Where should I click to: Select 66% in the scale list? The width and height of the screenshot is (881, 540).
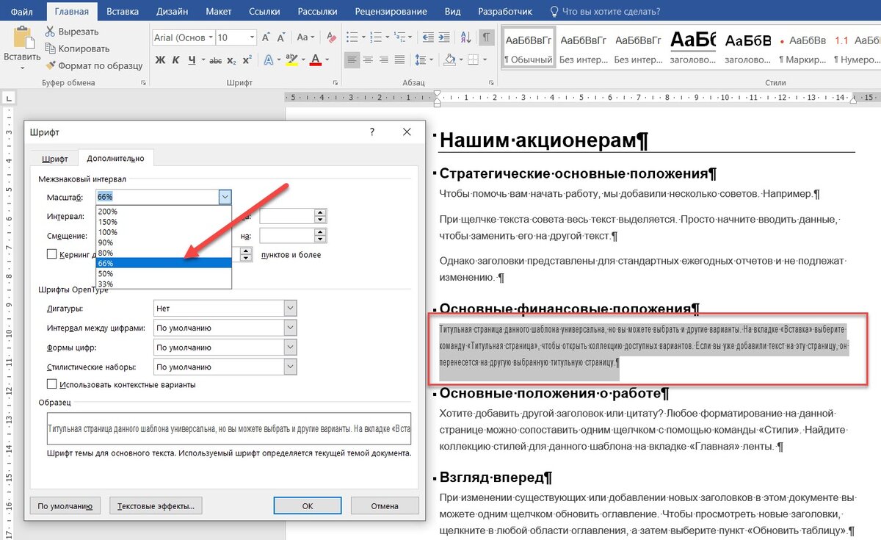164,263
